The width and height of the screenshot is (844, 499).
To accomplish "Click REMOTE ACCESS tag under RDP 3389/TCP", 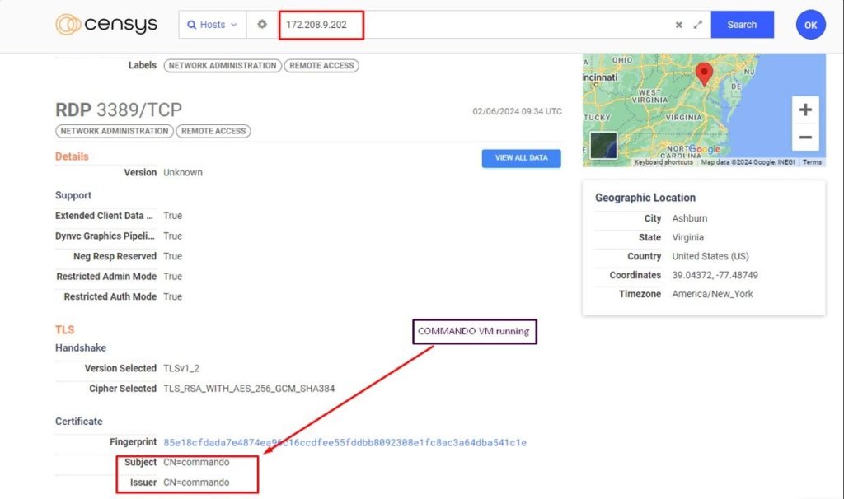I will click(213, 131).
